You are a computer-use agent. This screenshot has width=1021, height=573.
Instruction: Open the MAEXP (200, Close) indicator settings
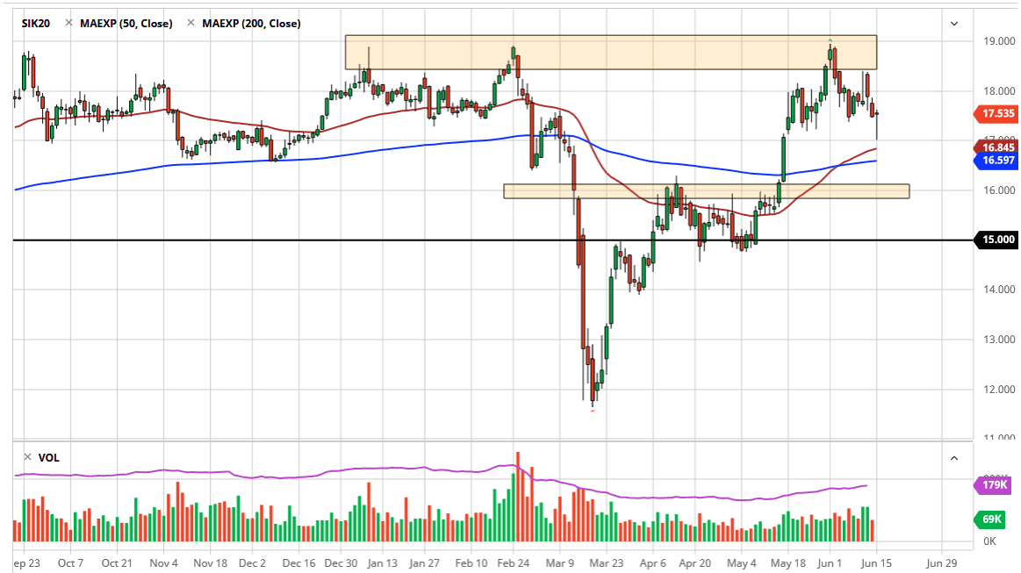[250, 24]
